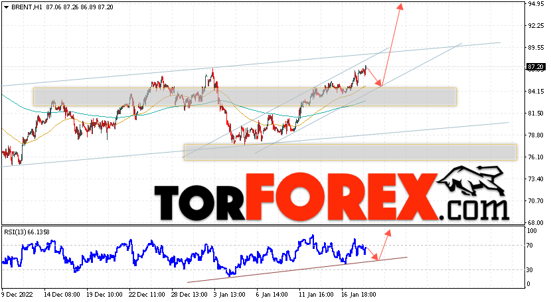This screenshot has width=551, height=302.
Task: Select the 92.25 price axis label
Action: point(536,26)
